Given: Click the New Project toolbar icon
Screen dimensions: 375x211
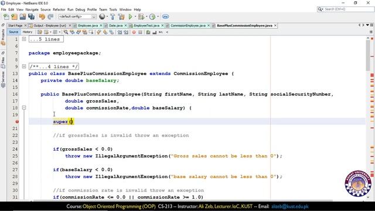Looking at the screenshot, I should [14, 16].
